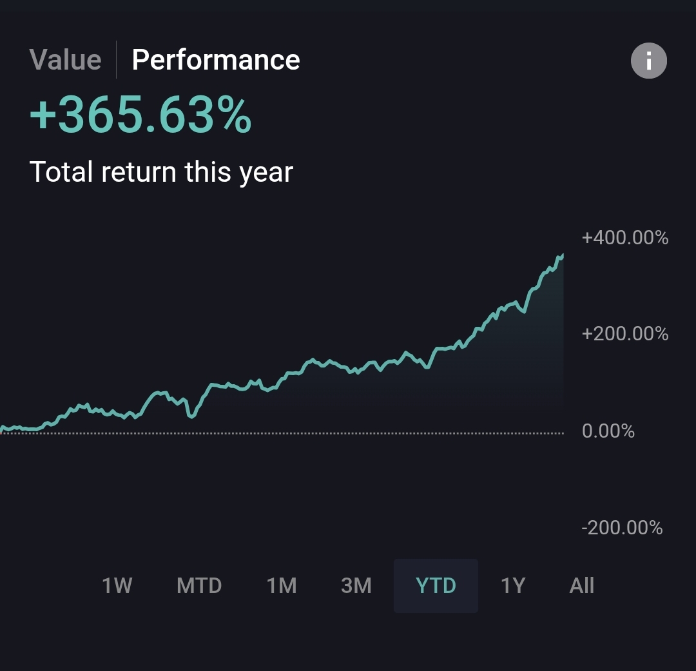Switch chart to 1M range
Viewport: 696px width, 671px height.
[282, 585]
